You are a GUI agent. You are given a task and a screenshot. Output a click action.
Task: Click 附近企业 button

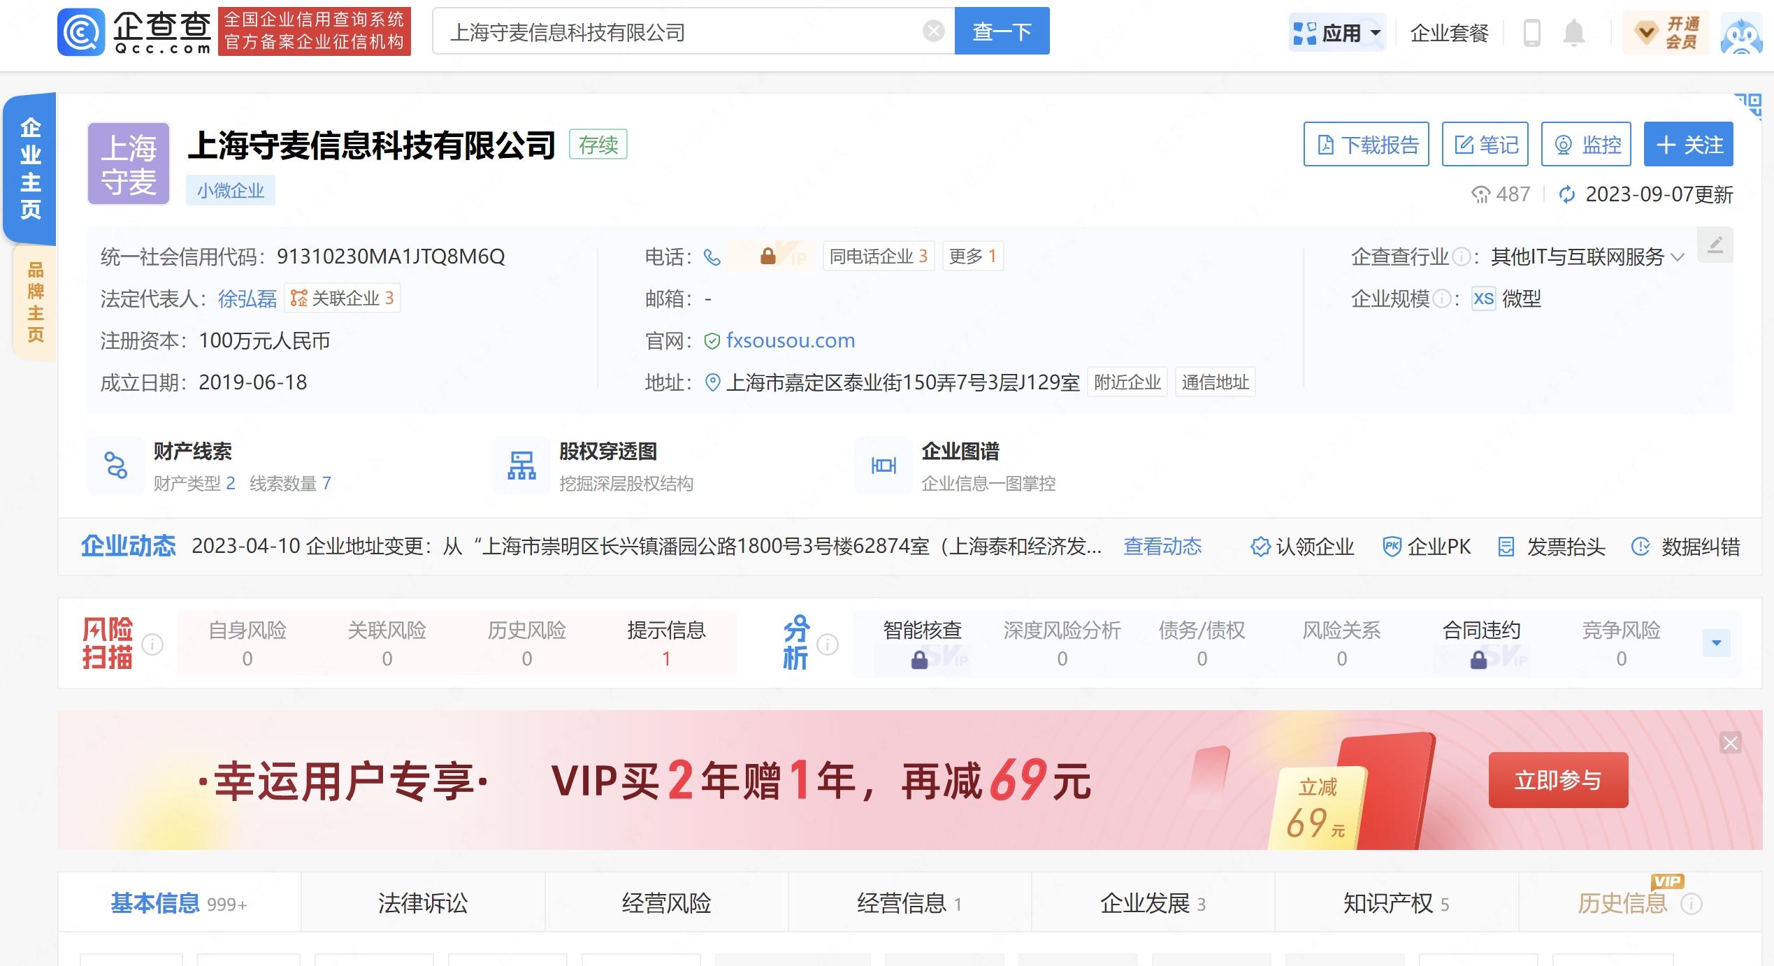pos(1127,382)
